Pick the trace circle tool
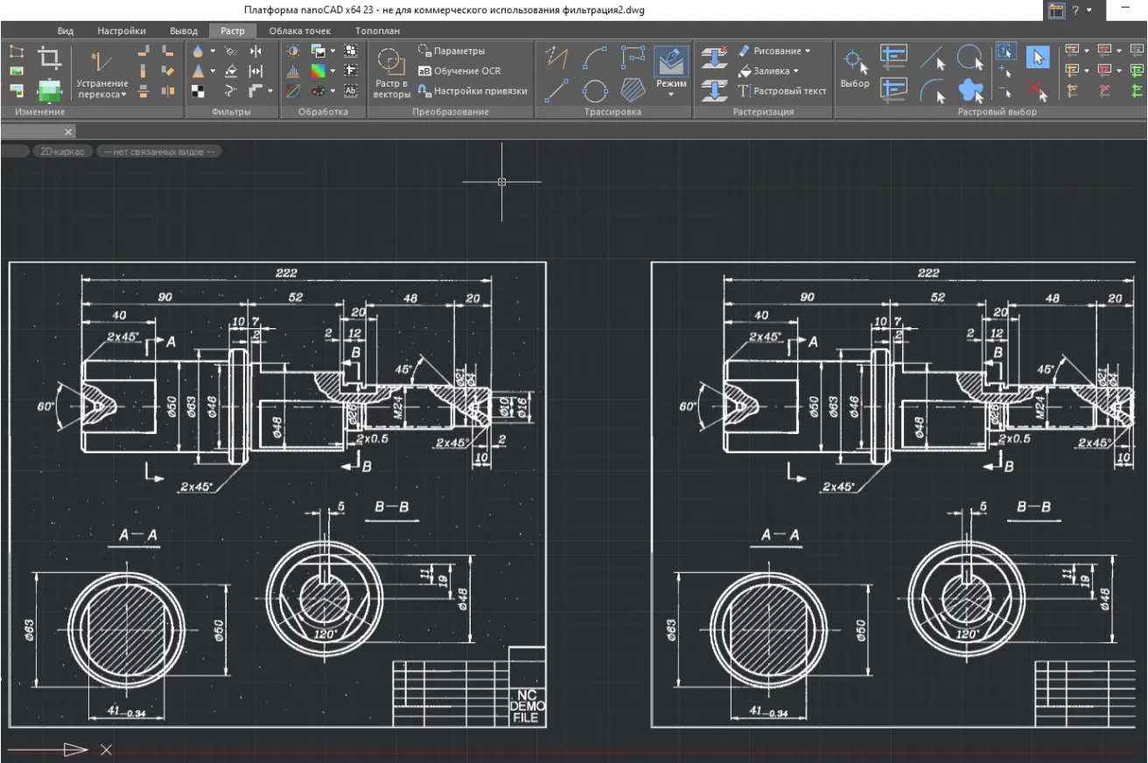Viewport: 1148px width, 763px height. (x=595, y=89)
